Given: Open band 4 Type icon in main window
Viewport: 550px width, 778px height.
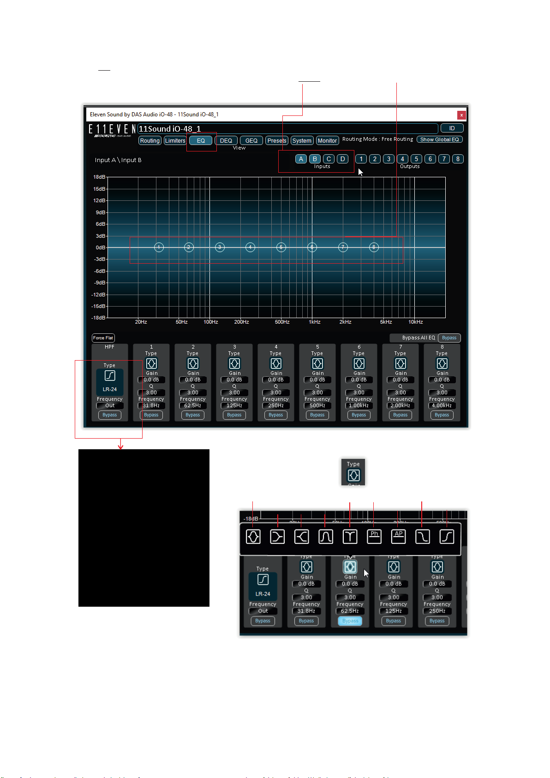Looking at the screenshot, I should coord(276,363).
